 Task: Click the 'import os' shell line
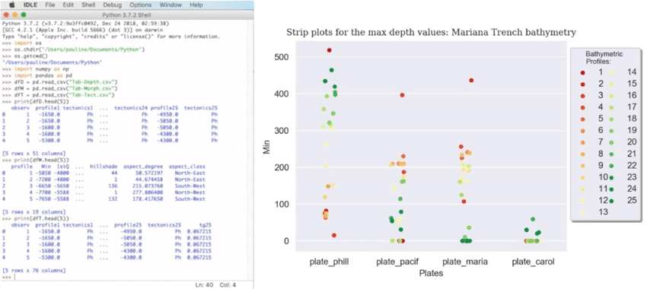tap(22, 43)
